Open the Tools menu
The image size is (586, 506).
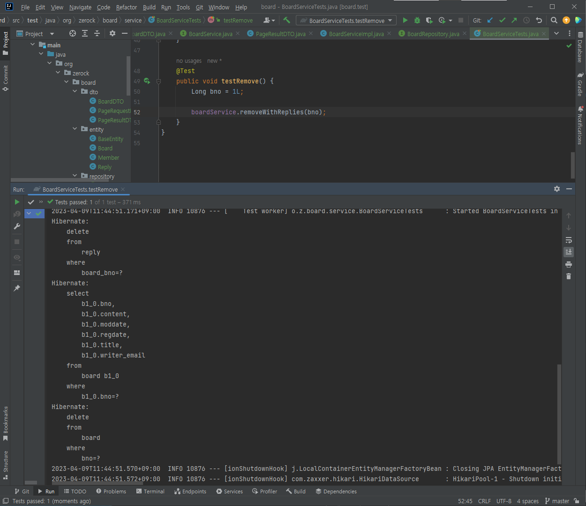click(183, 7)
